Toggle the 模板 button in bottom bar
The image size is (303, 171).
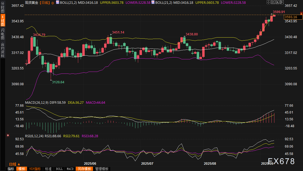tap(22, 169)
